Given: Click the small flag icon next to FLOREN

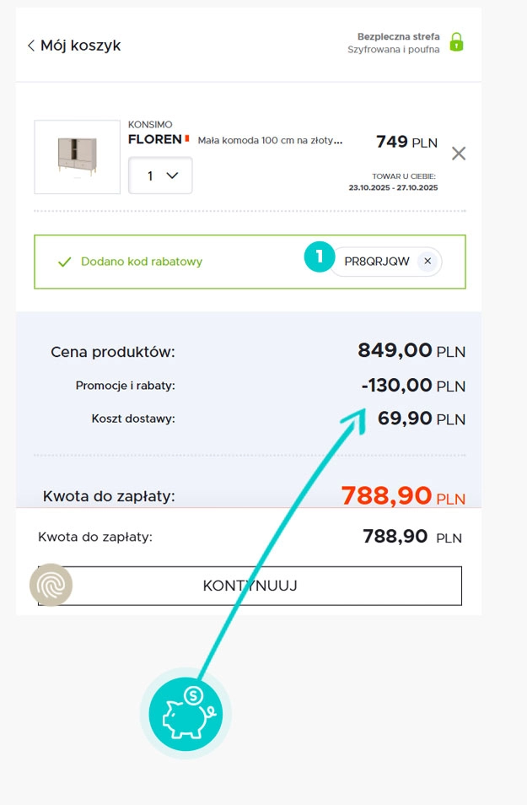Looking at the screenshot, I should coord(187,139).
